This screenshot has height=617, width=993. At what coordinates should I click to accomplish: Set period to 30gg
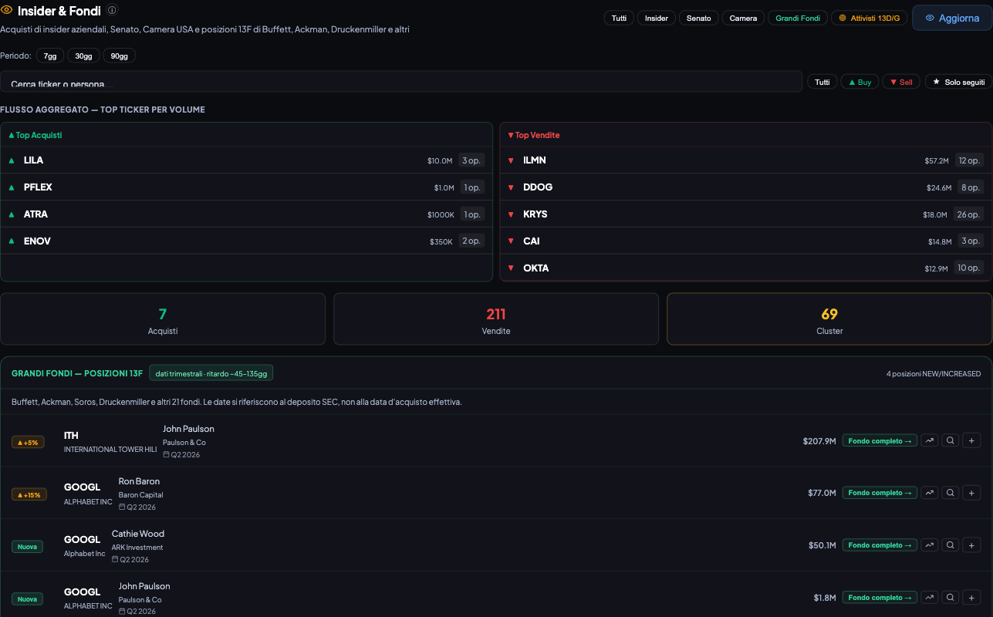(84, 56)
